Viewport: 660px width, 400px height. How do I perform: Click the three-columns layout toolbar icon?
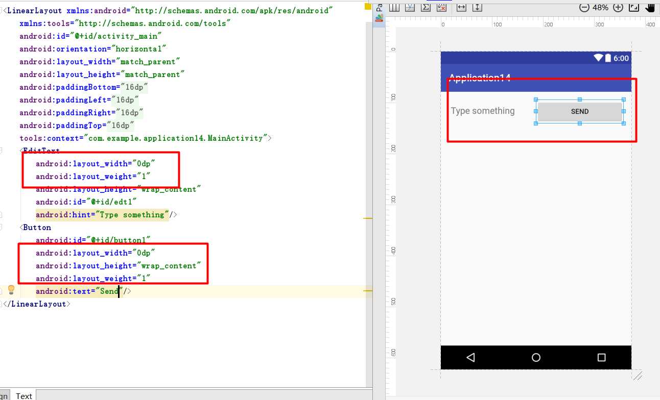tap(394, 7)
